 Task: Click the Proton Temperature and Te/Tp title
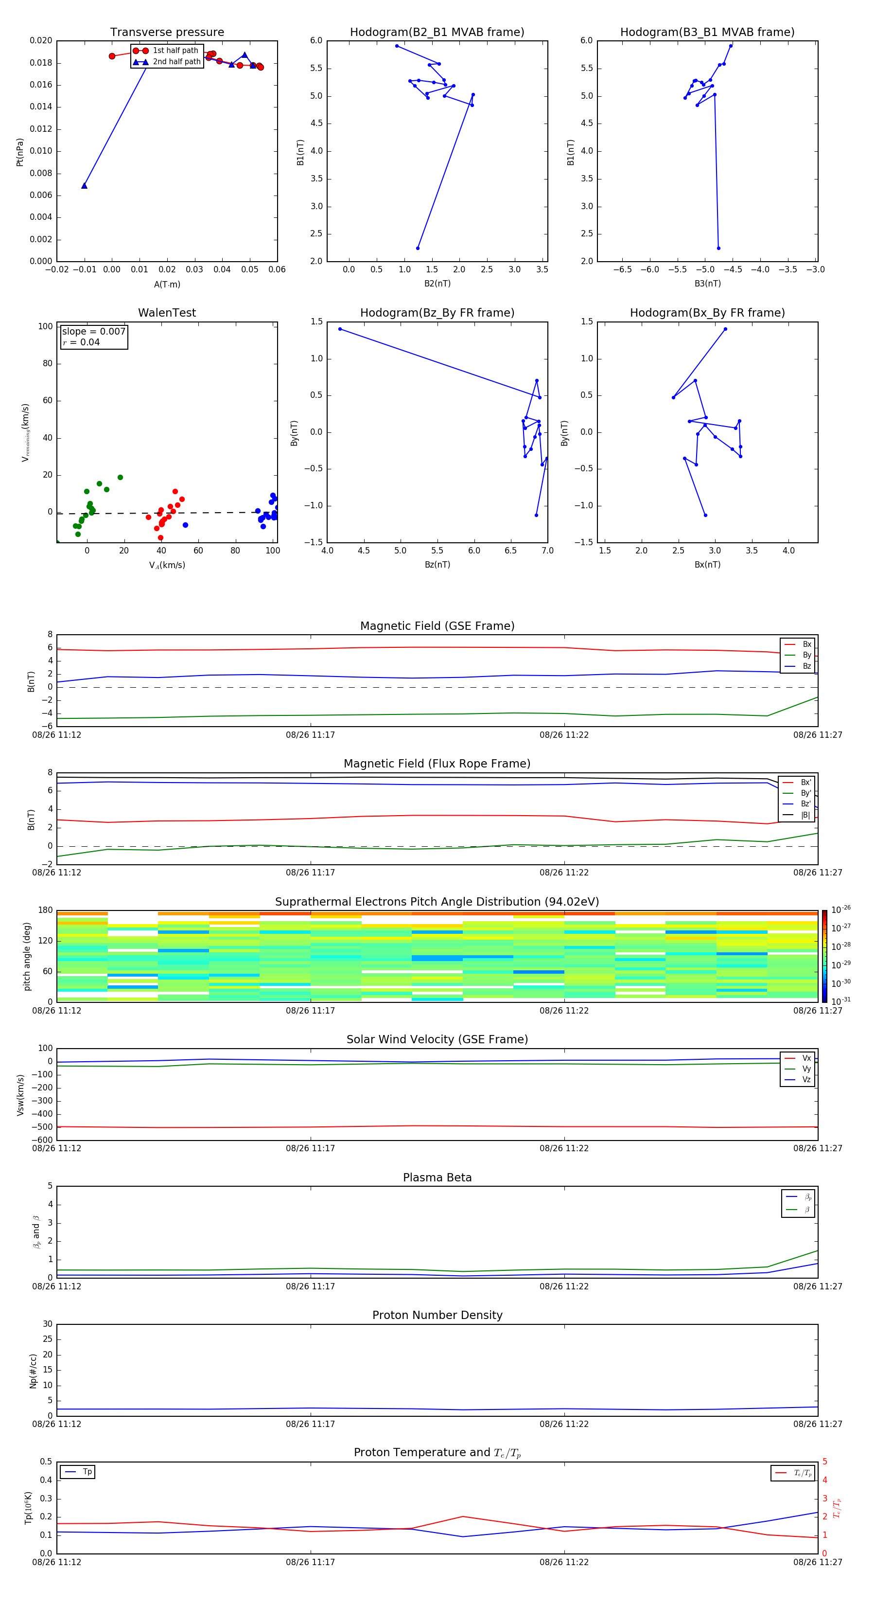(437, 1454)
